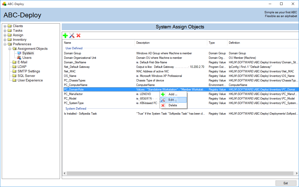This screenshot has width=299, height=187.
Task: Expand the Clients tree node
Action: point(5,26)
